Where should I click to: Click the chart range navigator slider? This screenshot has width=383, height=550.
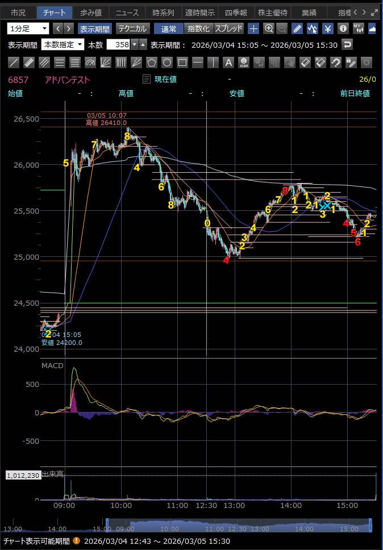click(x=238, y=526)
